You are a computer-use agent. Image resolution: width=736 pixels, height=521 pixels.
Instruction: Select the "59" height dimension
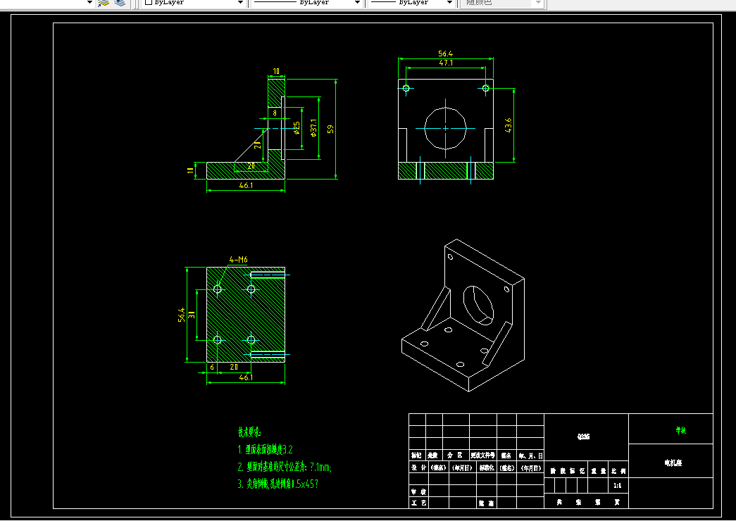click(x=330, y=129)
